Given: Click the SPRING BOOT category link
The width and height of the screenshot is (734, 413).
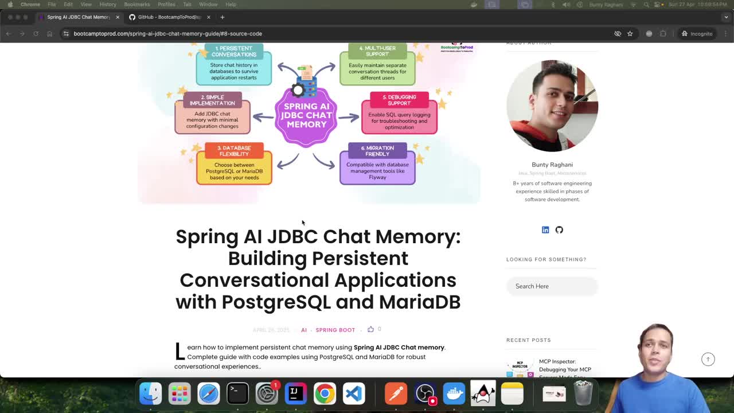Looking at the screenshot, I should [335, 330].
